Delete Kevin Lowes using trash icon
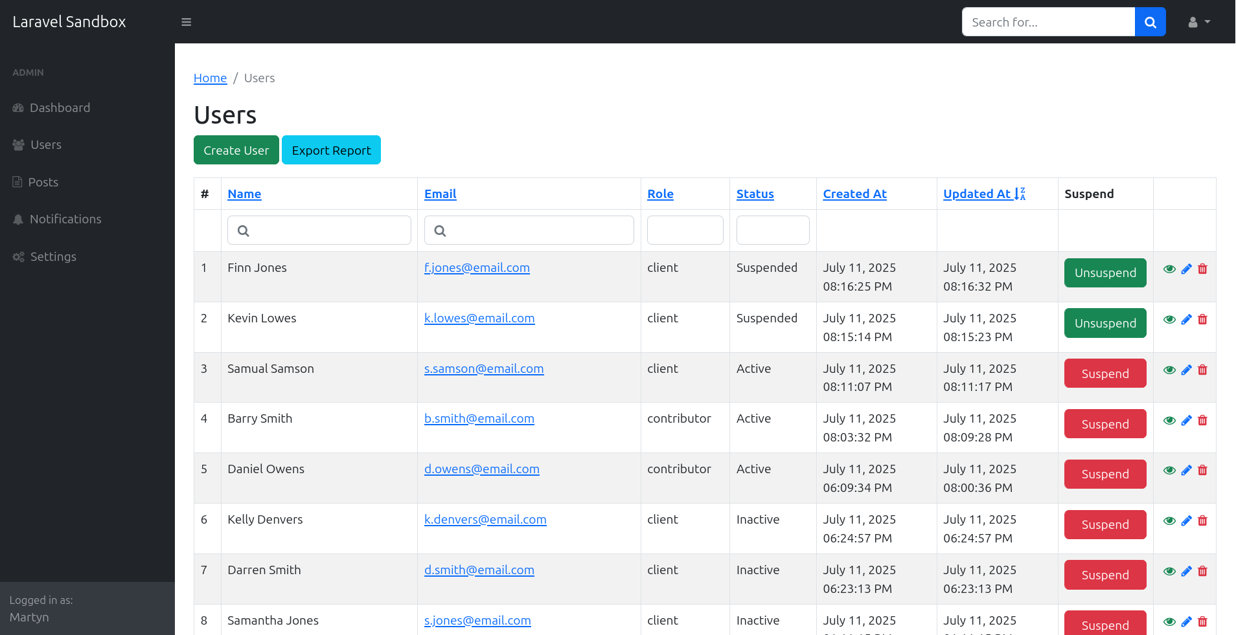 click(x=1202, y=320)
